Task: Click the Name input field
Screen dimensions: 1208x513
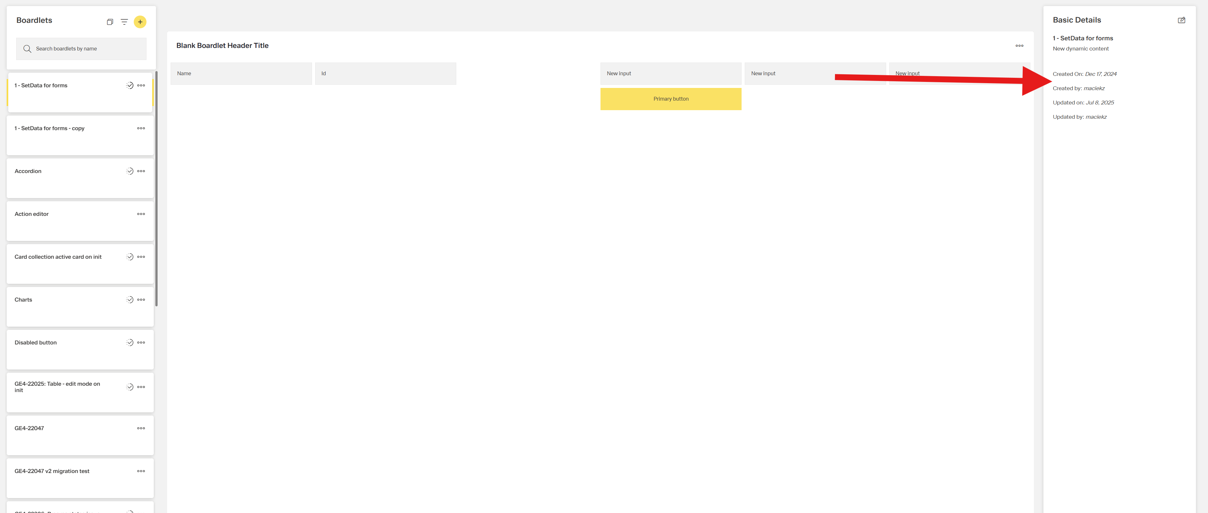Action: pyautogui.click(x=241, y=73)
